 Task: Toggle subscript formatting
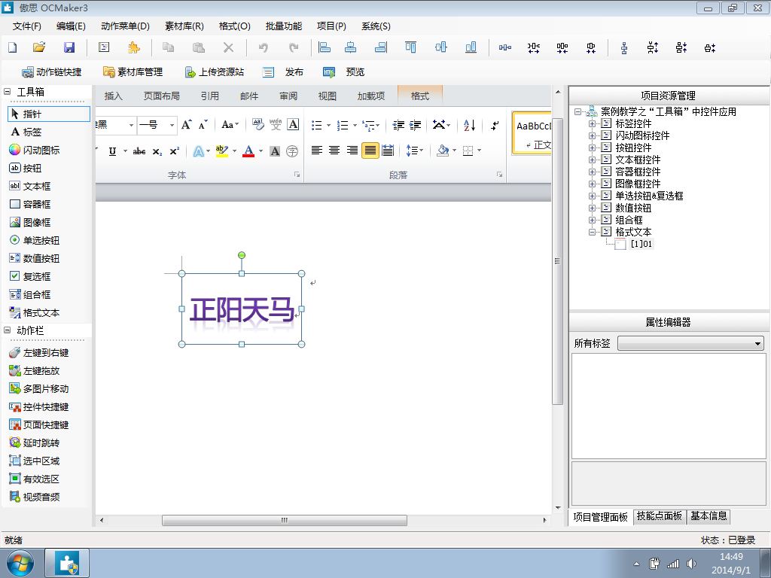coord(157,151)
